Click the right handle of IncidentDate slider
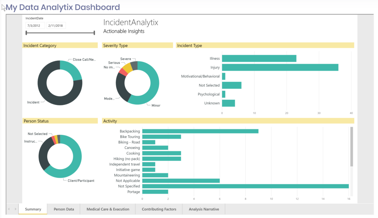The height and width of the screenshot is (218, 378). click(94, 33)
